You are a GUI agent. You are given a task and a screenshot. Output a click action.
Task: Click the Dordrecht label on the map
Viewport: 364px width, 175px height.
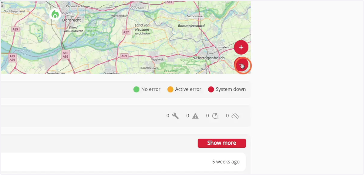(x=71, y=20)
